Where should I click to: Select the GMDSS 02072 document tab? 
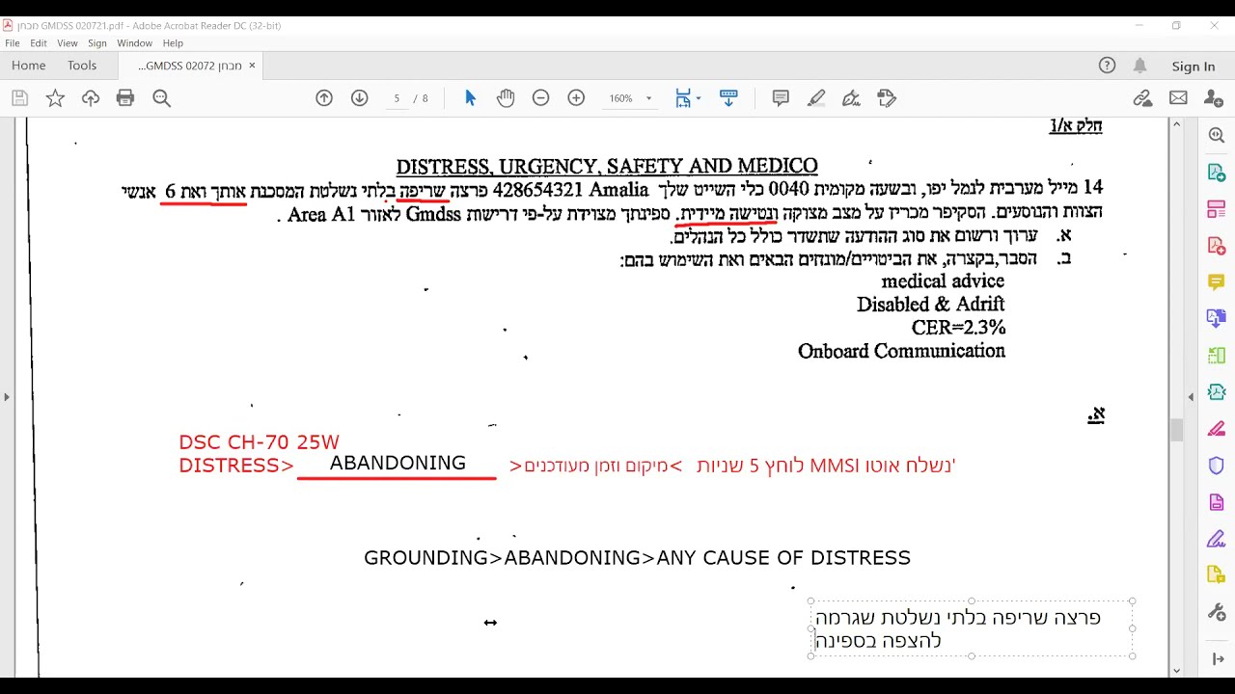190,66
